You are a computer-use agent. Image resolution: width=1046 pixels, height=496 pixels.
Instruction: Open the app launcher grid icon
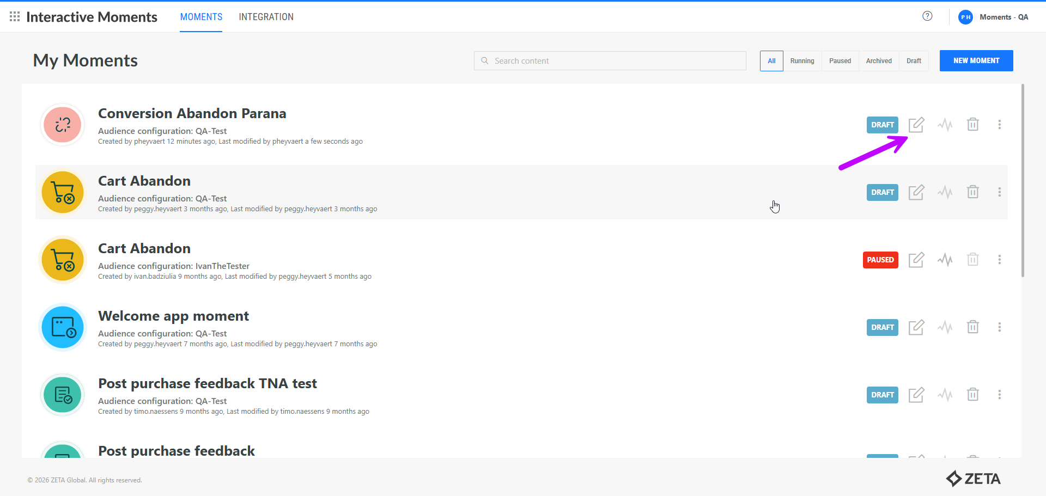[x=15, y=17]
